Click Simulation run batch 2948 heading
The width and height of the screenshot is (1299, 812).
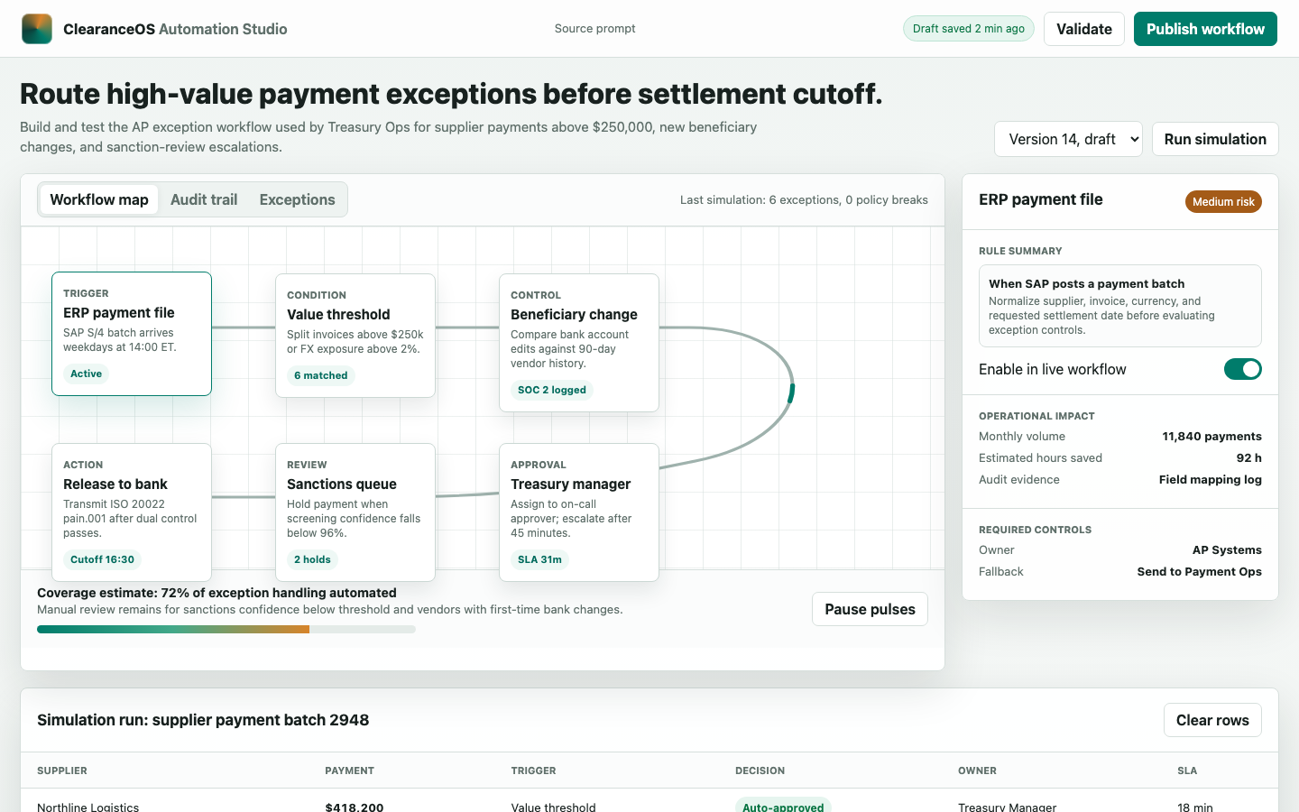click(203, 720)
